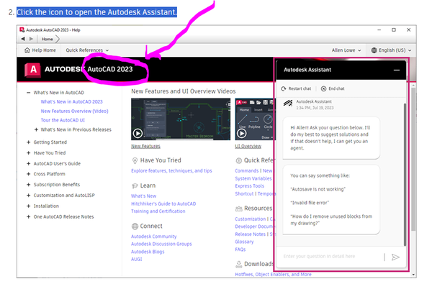Open Help Home
This screenshot has width=432, height=297.
click(40, 50)
